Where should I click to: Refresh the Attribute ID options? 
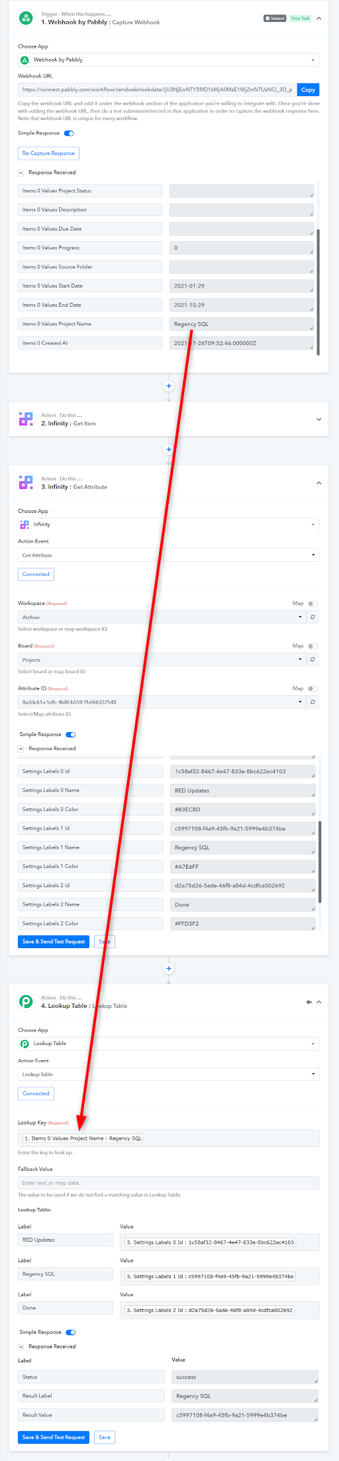click(x=313, y=702)
